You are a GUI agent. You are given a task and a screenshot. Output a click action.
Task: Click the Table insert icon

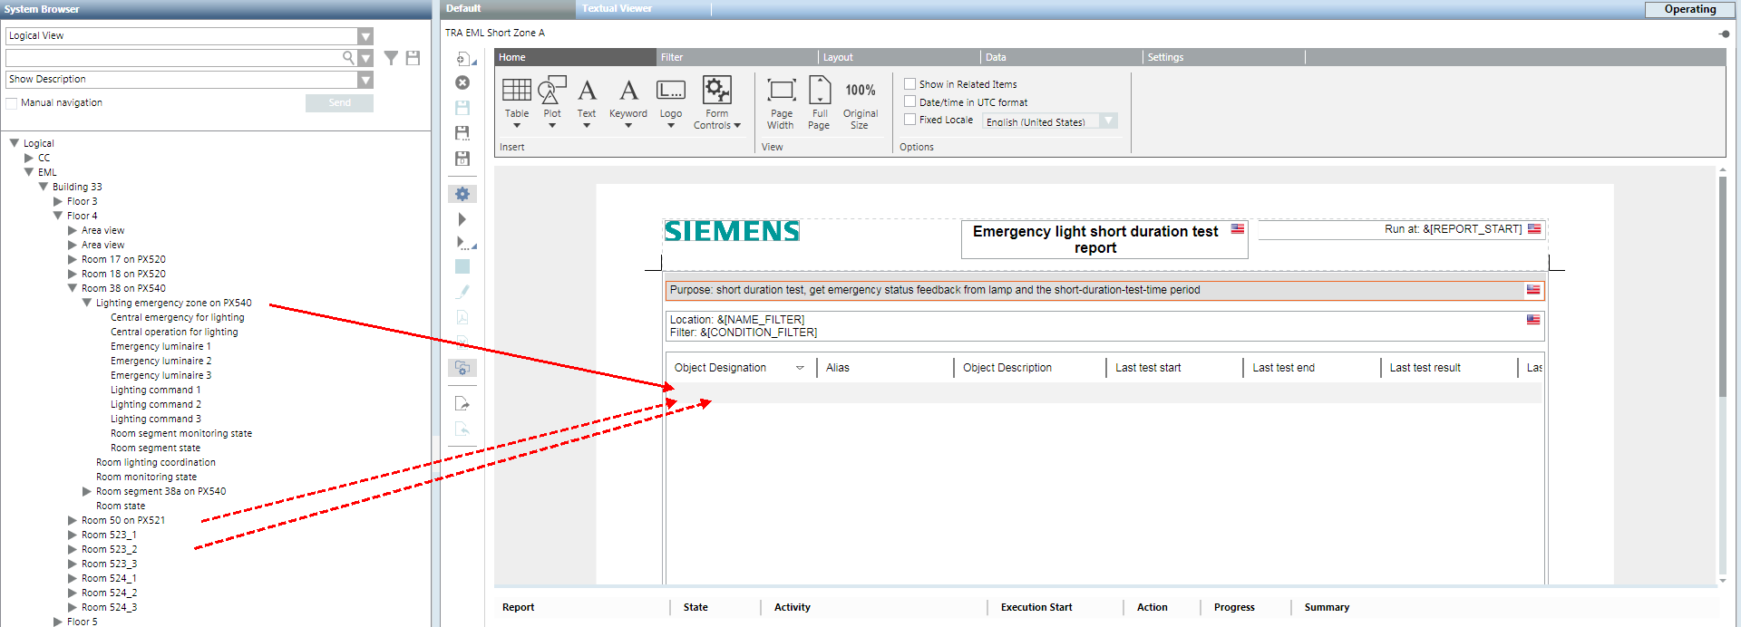coord(516,91)
